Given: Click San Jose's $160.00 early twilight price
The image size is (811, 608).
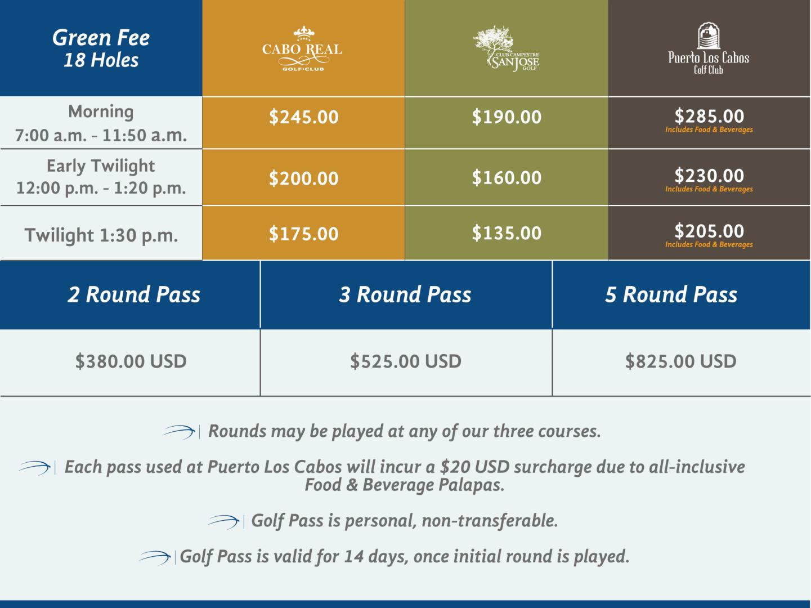Looking at the screenshot, I should point(507,178).
